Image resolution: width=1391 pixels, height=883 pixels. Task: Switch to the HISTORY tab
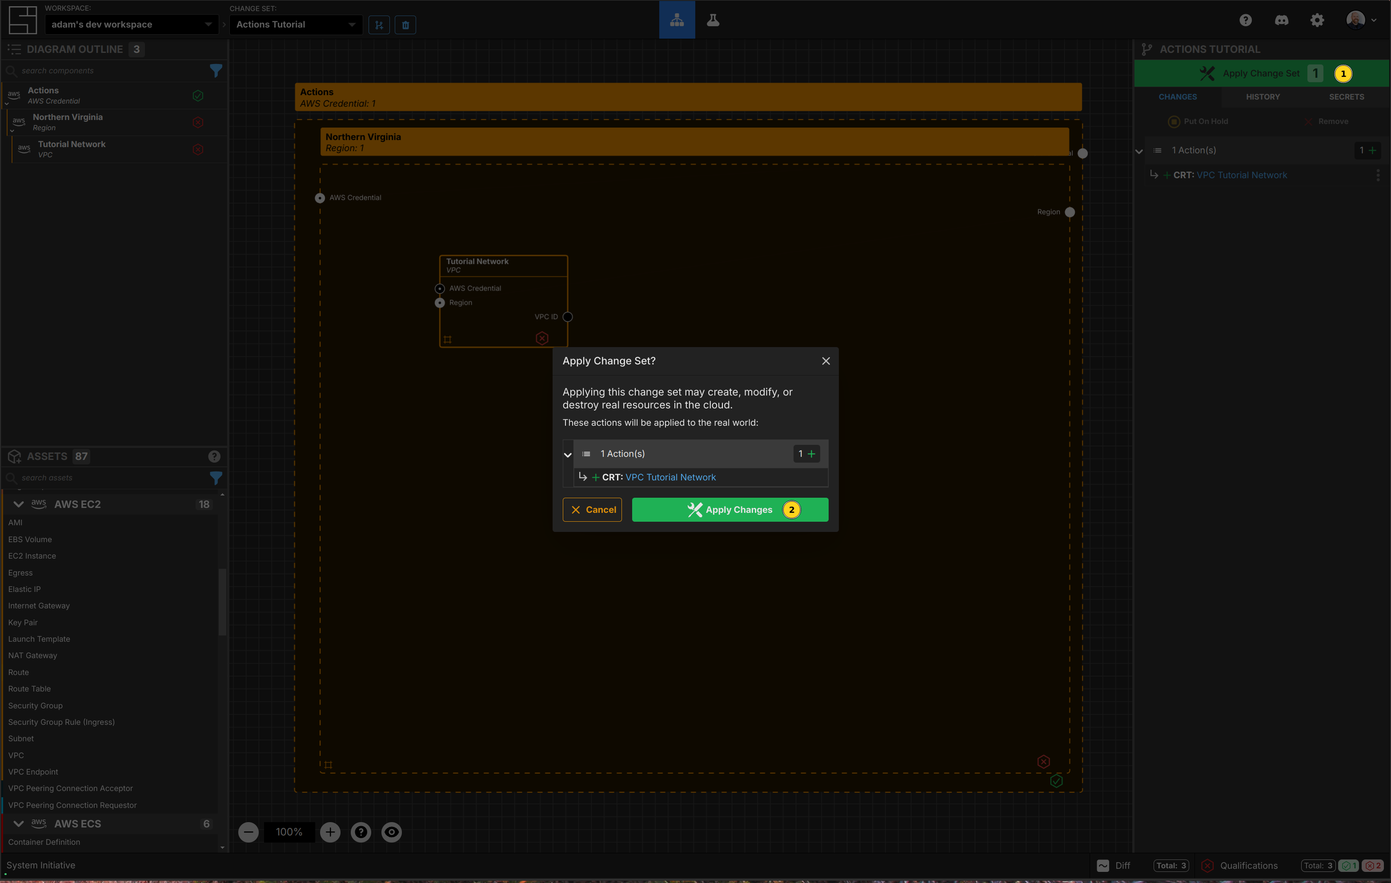(1263, 96)
